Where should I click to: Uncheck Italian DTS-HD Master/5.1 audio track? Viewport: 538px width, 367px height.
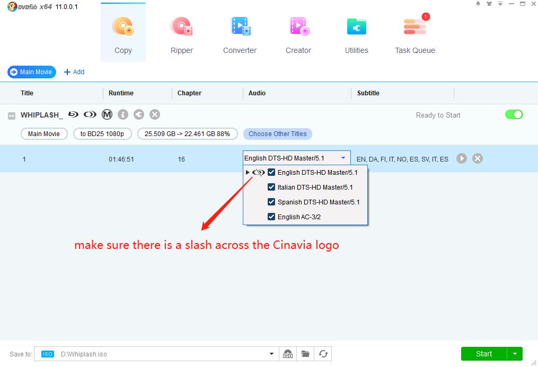pyautogui.click(x=271, y=187)
